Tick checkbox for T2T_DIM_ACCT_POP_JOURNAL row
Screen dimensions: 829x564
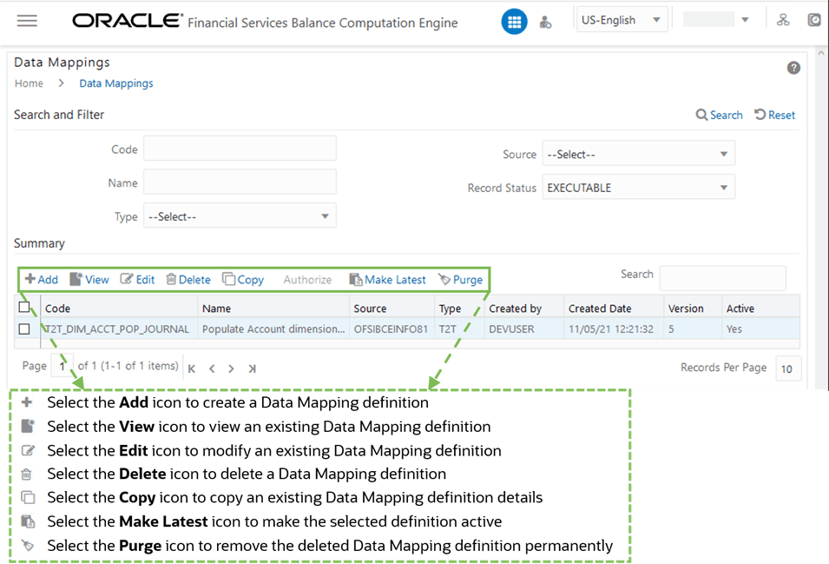point(24,328)
